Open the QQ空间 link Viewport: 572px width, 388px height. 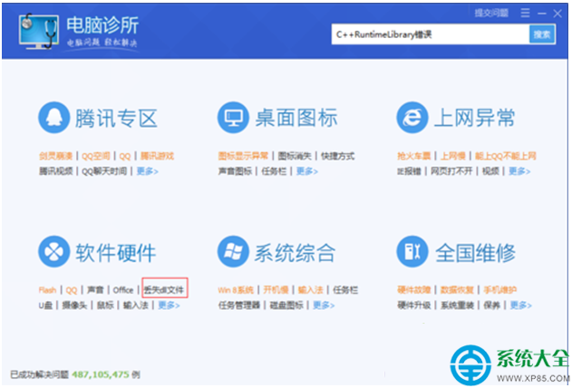[x=95, y=157]
